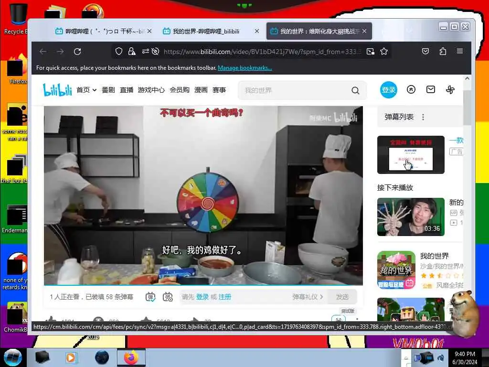Image resolution: width=489 pixels, height=367 pixels.
Task: Go forward with the browser forward arrow
Action: click(60, 52)
